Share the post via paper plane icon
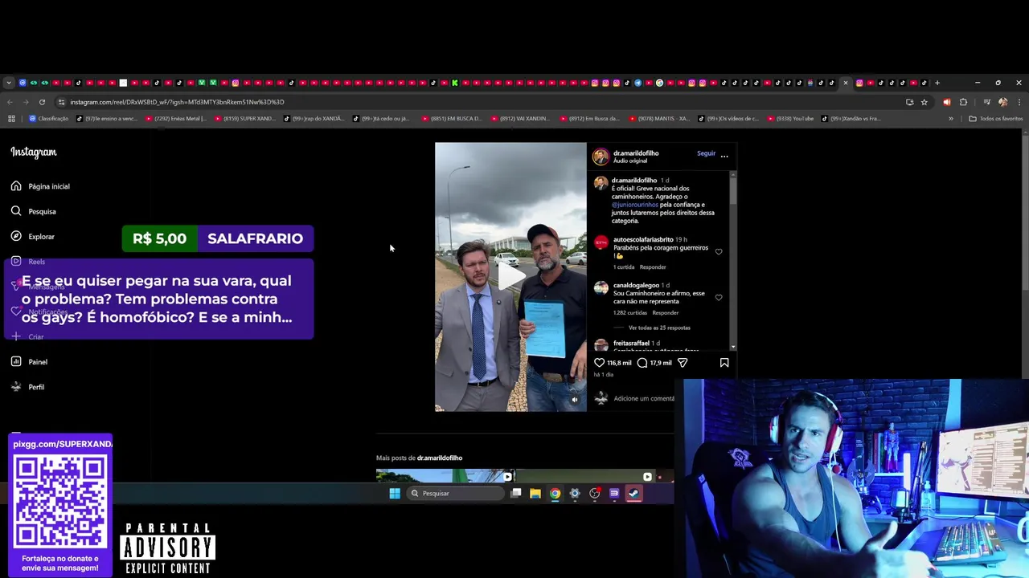 coord(683,363)
